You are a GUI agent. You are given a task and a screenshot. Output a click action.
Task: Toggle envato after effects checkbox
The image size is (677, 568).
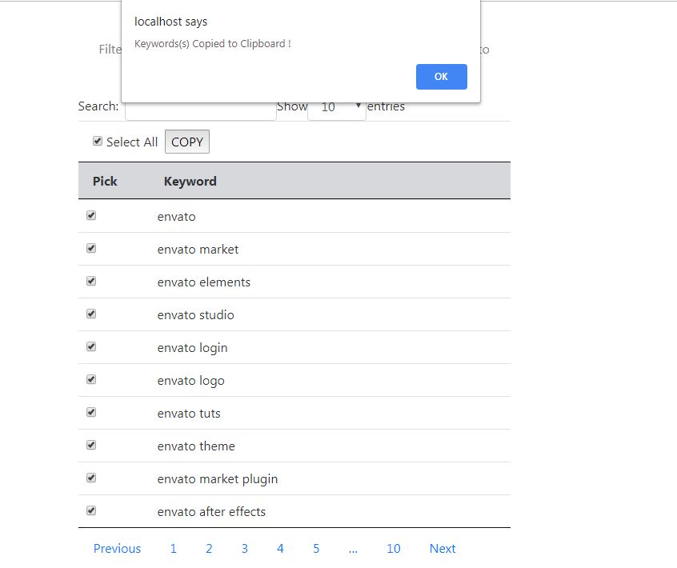pyautogui.click(x=91, y=511)
